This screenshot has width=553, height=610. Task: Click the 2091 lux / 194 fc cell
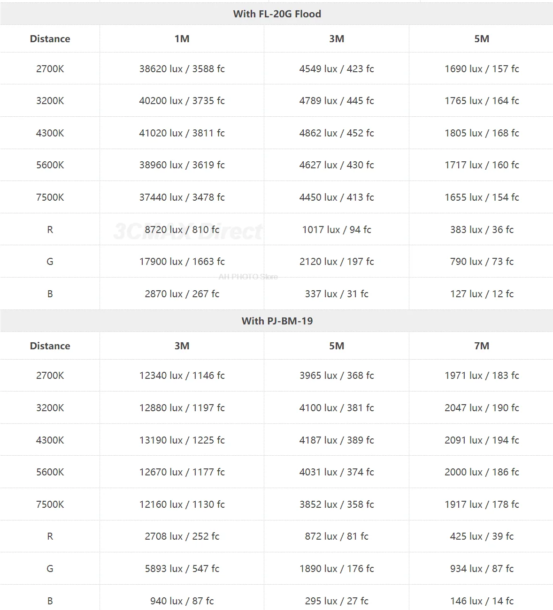pyautogui.click(x=482, y=440)
